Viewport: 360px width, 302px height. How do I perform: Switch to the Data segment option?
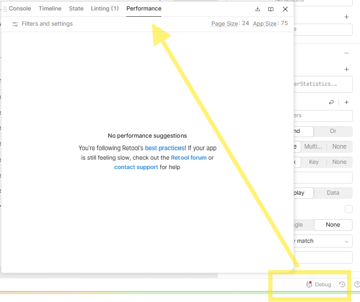[333, 193]
